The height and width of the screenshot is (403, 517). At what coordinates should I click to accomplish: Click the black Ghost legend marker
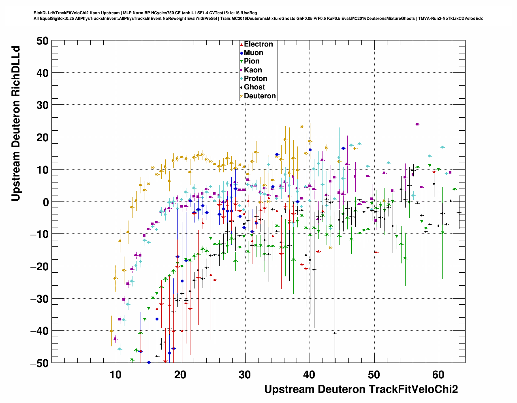(242, 87)
